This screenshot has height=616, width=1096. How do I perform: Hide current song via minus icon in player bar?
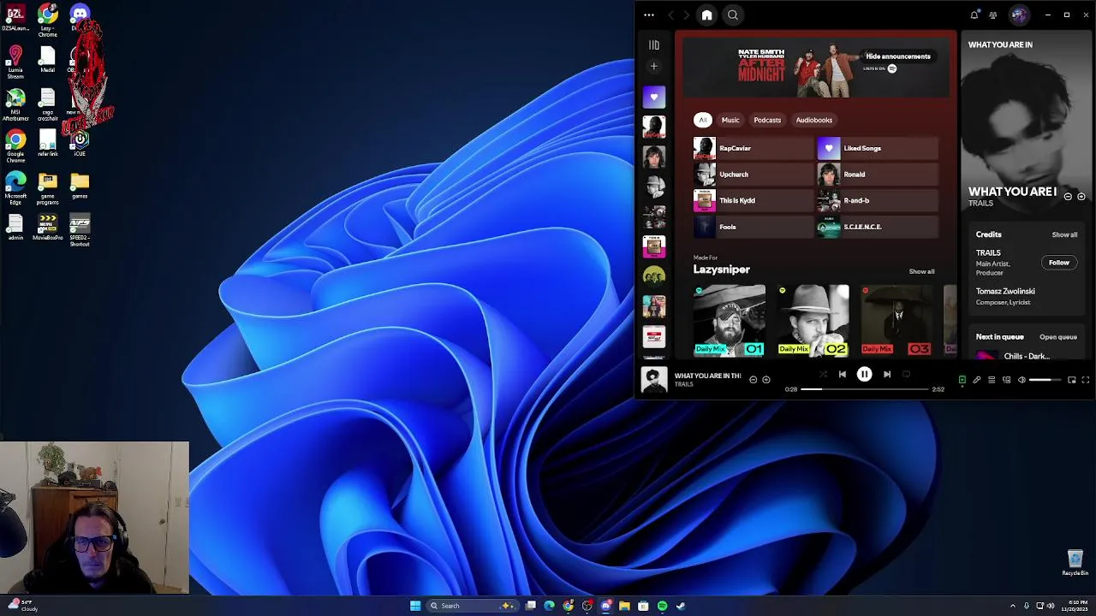click(753, 380)
